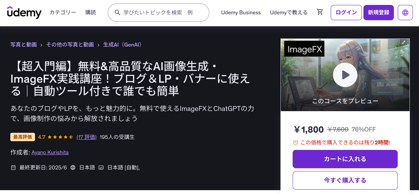Play the course preview video
Screen dimensions: 419x194
point(345,75)
